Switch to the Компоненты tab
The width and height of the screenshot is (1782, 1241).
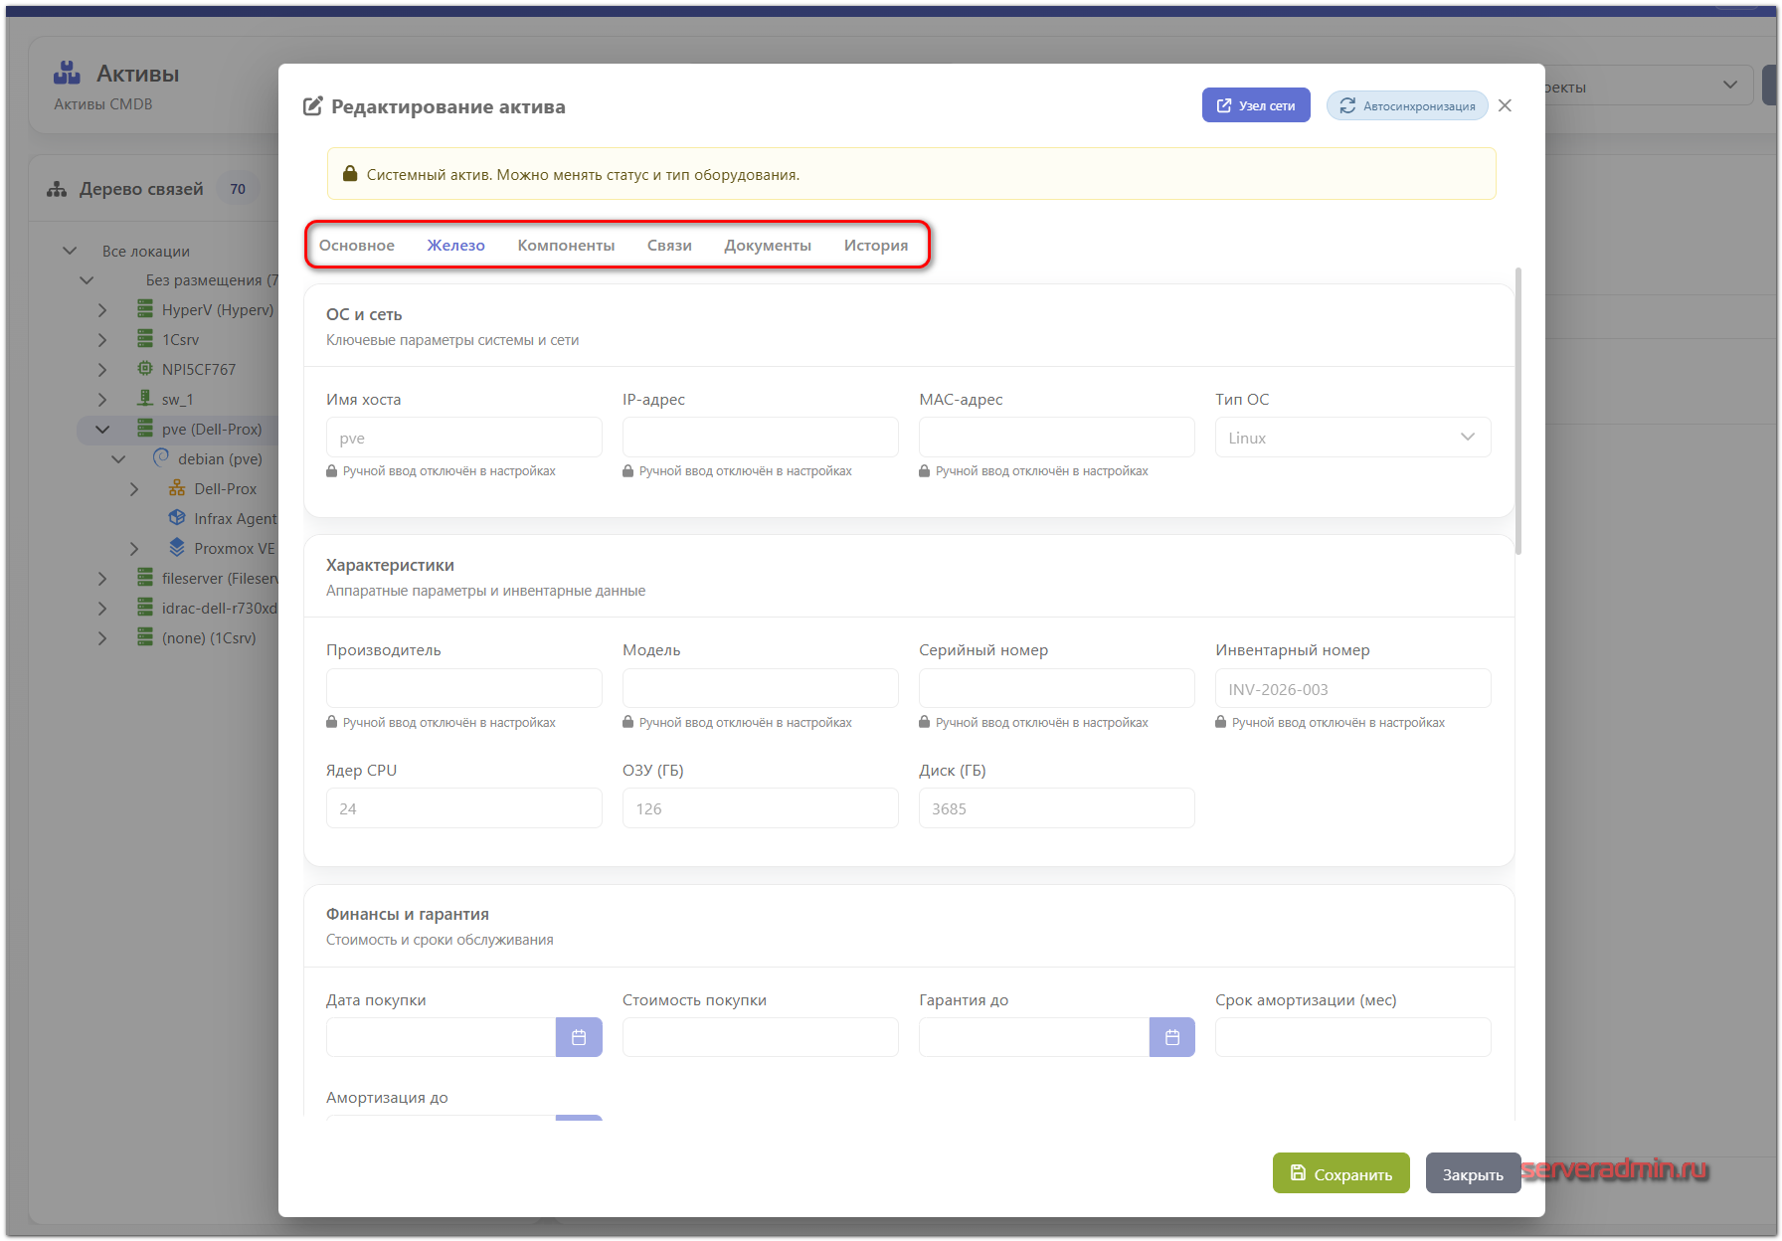566,246
